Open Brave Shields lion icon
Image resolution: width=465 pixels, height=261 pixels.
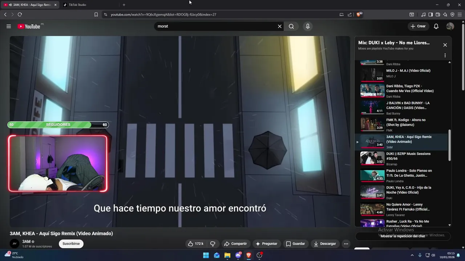point(359,14)
